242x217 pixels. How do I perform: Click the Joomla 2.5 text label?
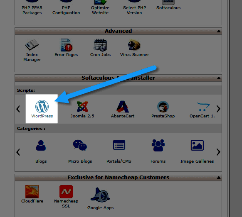(x=82, y=116)
